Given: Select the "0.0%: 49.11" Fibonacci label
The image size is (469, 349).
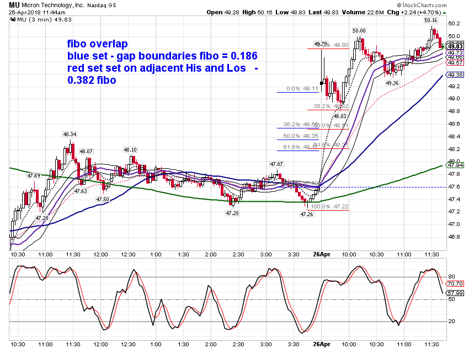Looking at the screenshot, I should (x=302, y=89).
